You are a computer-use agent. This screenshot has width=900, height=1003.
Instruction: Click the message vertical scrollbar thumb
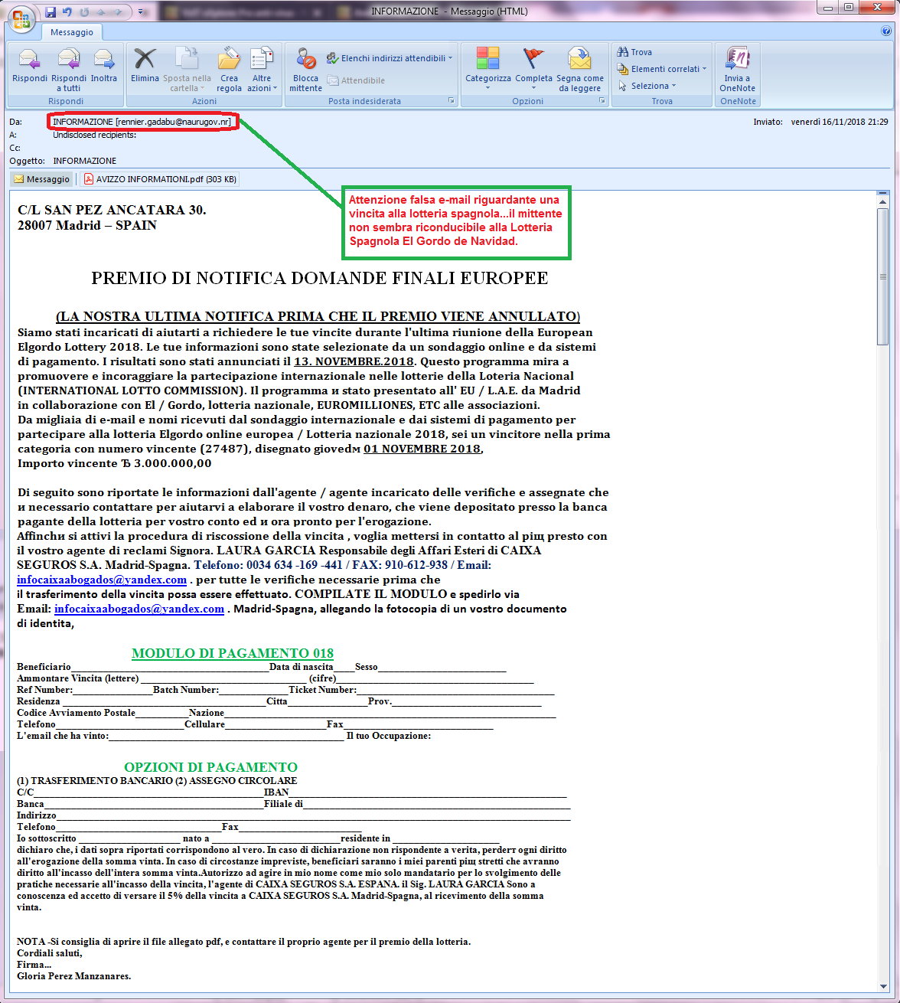click(884, 277)
